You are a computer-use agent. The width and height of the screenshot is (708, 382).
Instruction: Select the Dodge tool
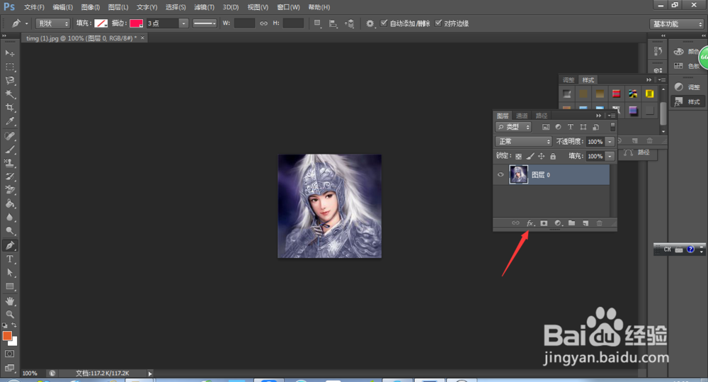(x=9, y=230)
